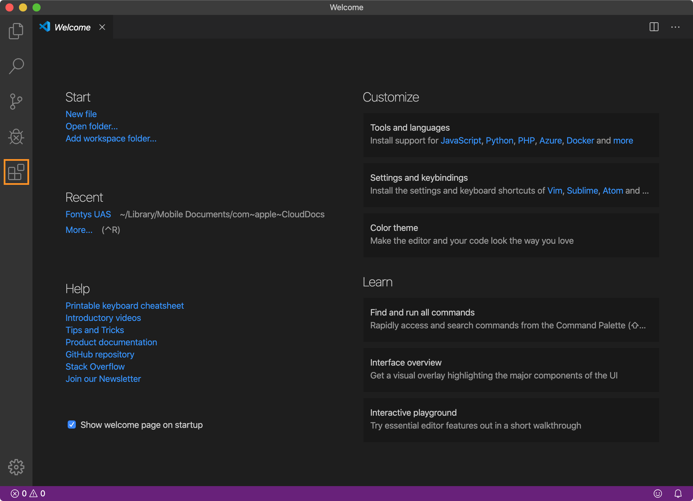
Task: Open the Extensions view icon
Action: tap(16, 172)
